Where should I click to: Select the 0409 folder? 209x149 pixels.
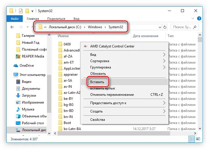[65, 44]
